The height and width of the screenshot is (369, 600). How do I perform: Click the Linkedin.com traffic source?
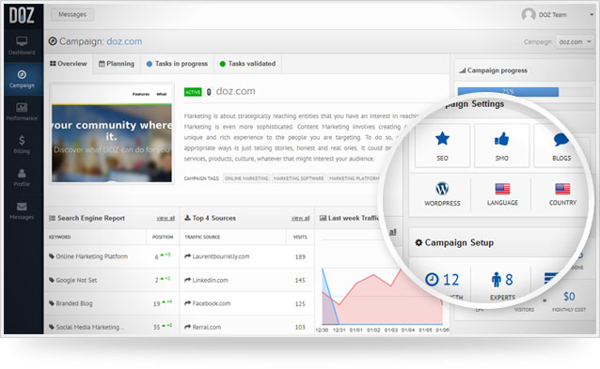coord(210,280)
